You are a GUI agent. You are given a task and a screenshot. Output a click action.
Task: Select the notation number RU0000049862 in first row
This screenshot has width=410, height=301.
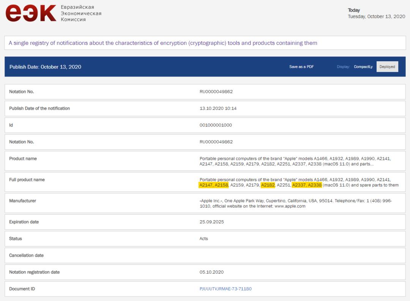click(x=216, y=92)
